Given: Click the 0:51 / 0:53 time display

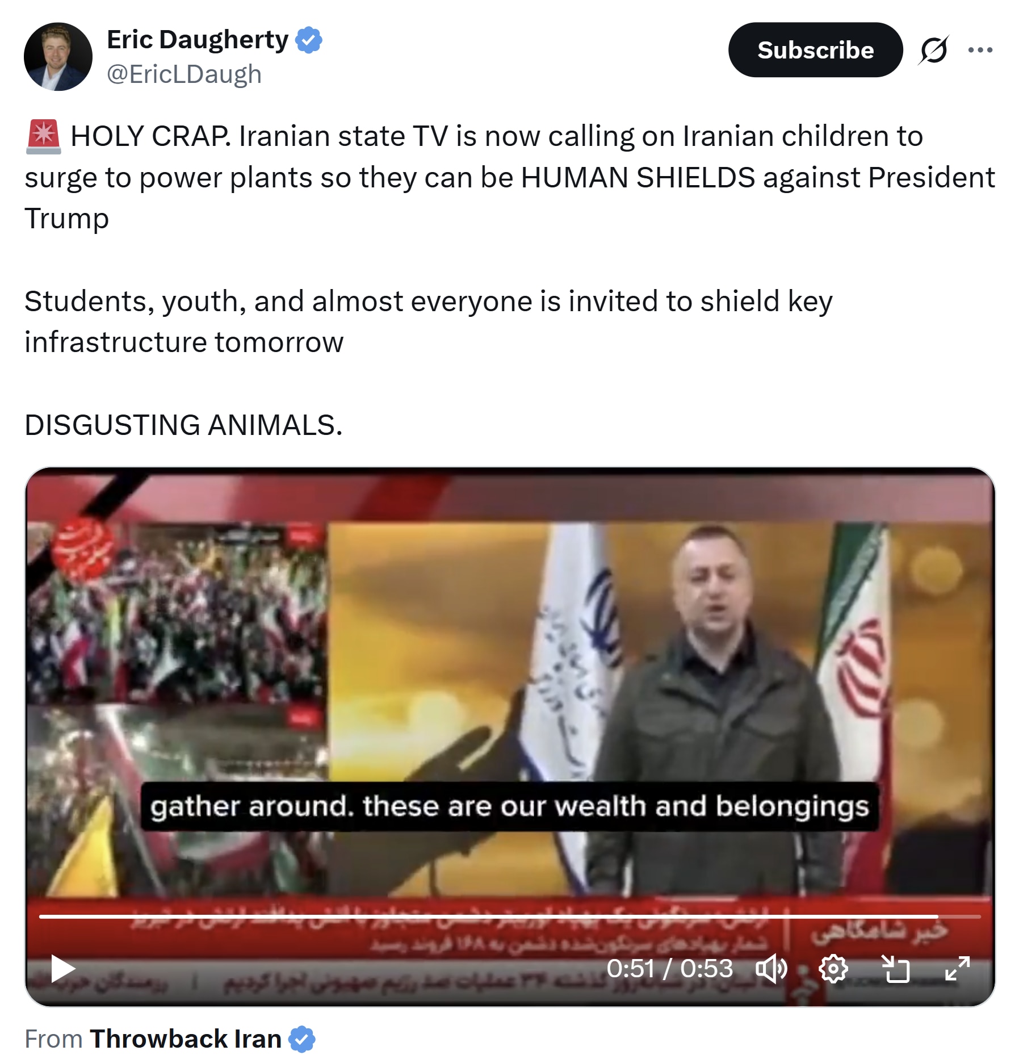Looking at the screenshot, I should tap(669, 969).
